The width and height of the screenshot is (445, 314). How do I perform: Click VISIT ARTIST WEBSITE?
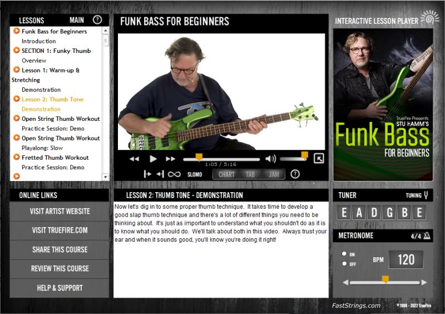coord(60,212)
